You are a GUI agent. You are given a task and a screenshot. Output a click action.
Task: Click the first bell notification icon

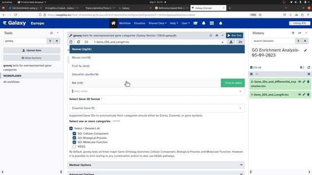[x=204, y=23]
